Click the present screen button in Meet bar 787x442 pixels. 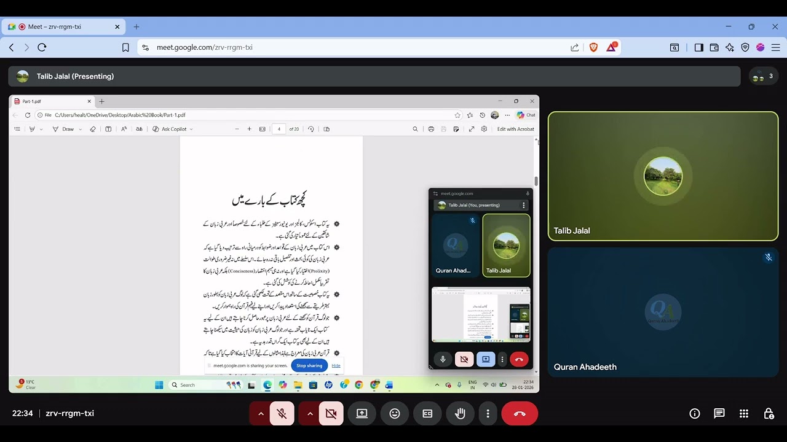[x=362, y=414]
